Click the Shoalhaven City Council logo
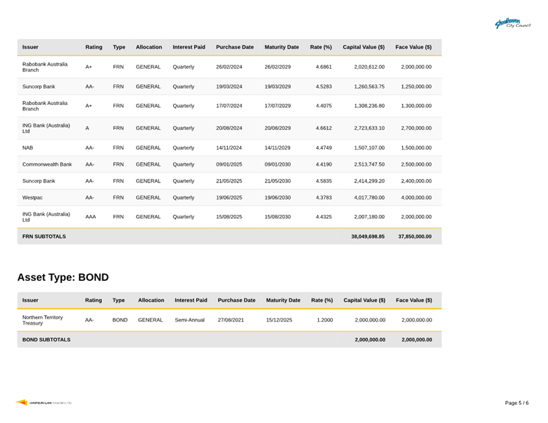 coord(512,24)
